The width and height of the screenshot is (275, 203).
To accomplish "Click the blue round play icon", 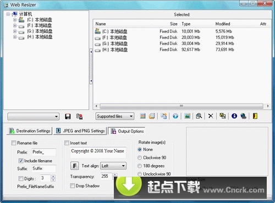I will coord(175,116).
